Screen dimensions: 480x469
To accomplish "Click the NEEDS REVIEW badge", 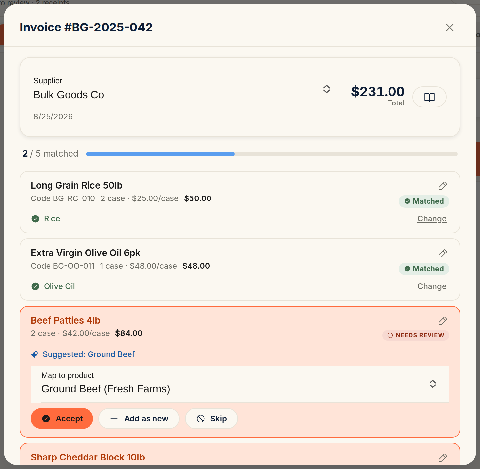I will [416, 335].
